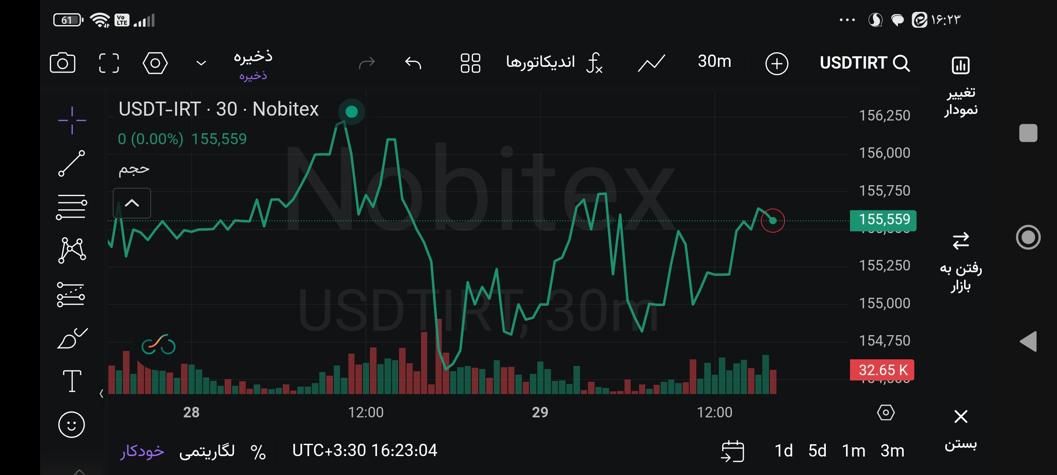Screen dimensions: 1057x475
Task: Collapse the indicator legend with up chevron
Action: pos(132,203)
